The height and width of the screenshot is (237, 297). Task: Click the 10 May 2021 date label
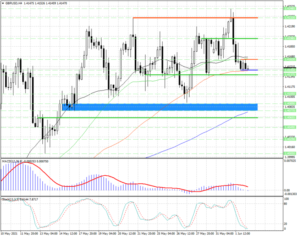point(9,234)
